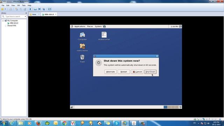
Task: Open the VMware VM menu
Action: [x=19, y=6]
